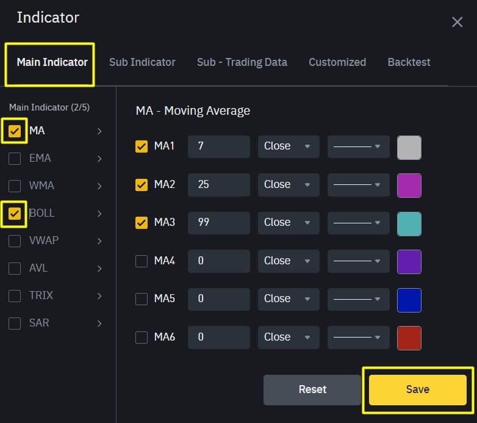Open VWAP settings via its chevron
477x423 pixels.
click(99, 241)
